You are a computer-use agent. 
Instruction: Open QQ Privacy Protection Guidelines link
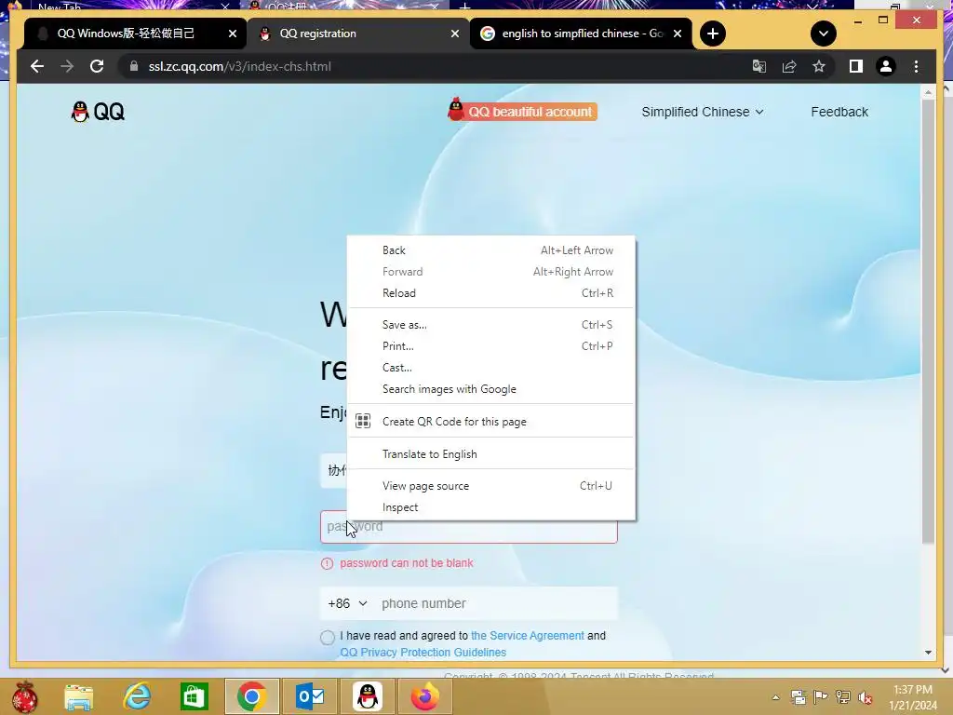click(x=423, y=653)
